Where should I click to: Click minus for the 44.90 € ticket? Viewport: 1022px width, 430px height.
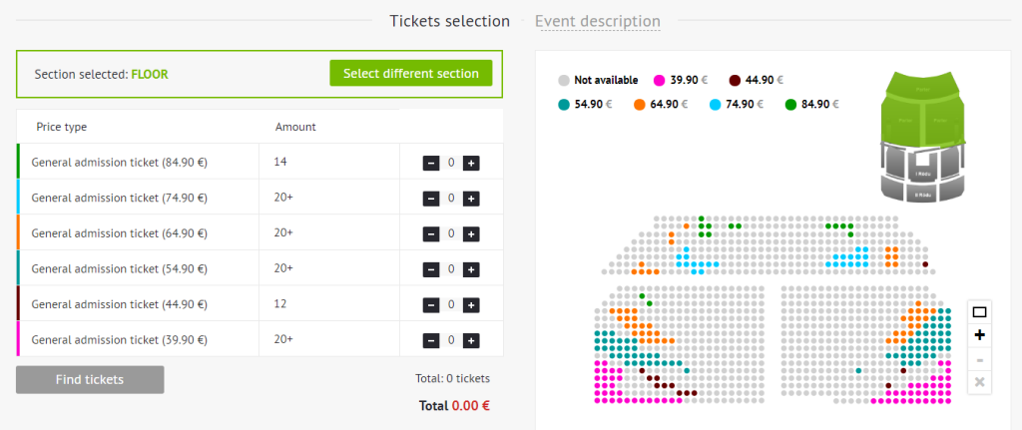click(431, 305)
